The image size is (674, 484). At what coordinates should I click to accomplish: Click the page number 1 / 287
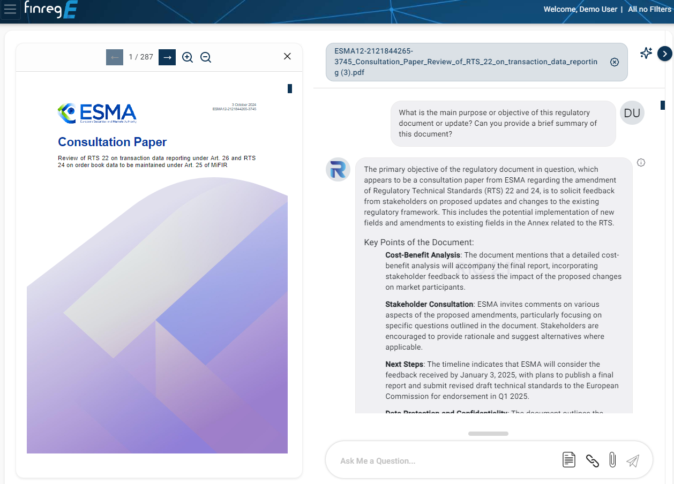(x=141, y=57)
